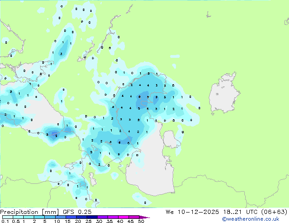
Task: Click the "We 10-12-2025" date text
Action: pyautogui.click(x=192, y=212)
